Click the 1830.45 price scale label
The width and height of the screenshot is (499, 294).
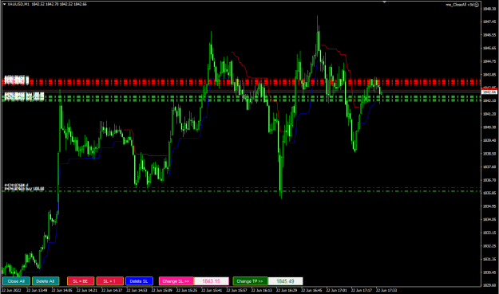pyautogui.click(x=489, y=272)
